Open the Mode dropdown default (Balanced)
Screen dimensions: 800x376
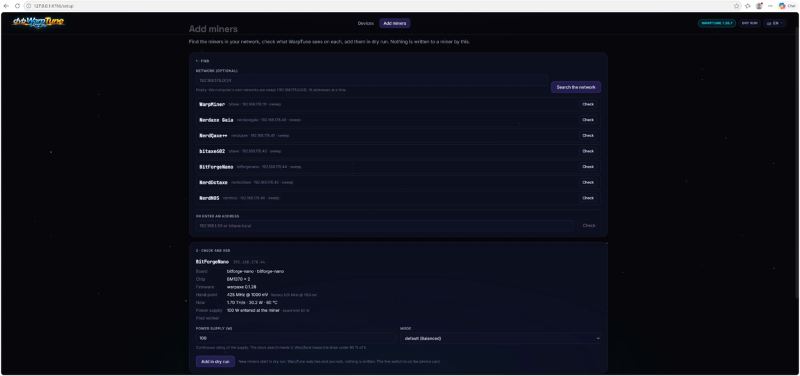(500, 338)
